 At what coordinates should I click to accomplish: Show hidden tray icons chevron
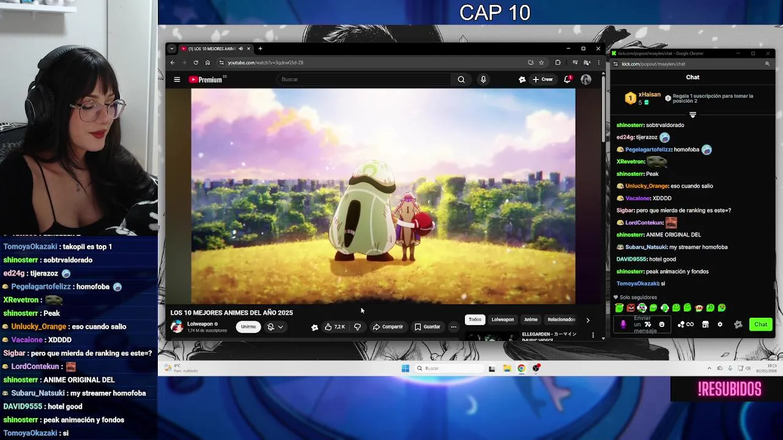tap(710, 368)
